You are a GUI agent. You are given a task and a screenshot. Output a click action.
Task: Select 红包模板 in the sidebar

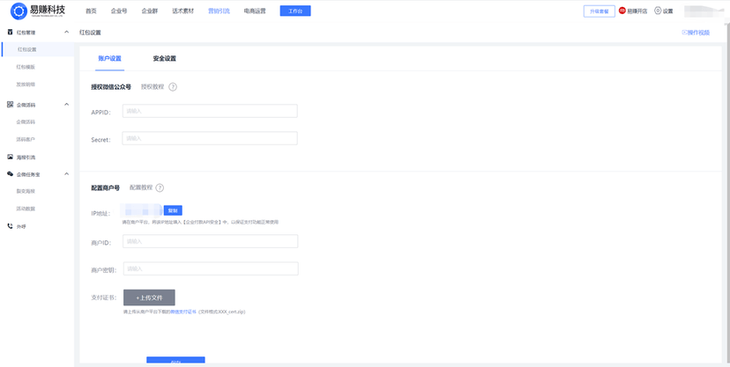(26, 67)
